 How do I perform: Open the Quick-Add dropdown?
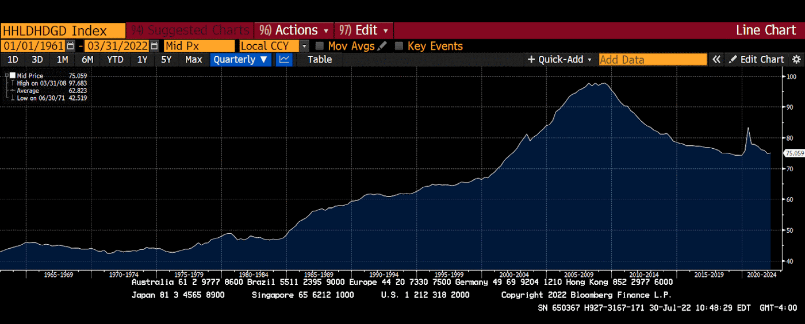click(x=559, y=59)
